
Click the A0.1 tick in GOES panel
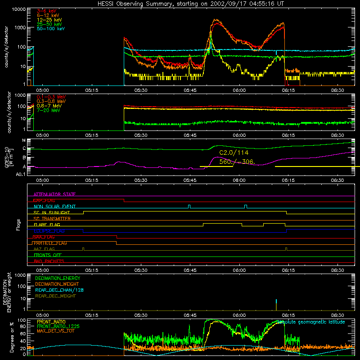click(21, 175)
